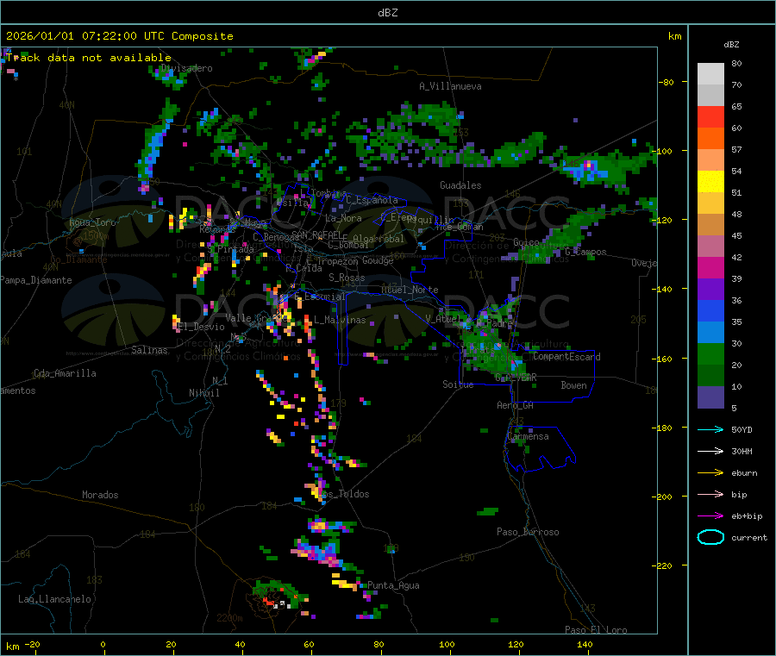Click the Punta_Agua location label
The image size is (776, 656).
pos(393,585)
